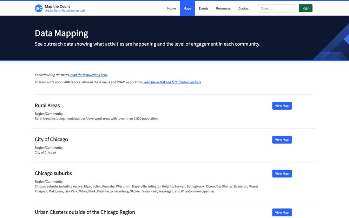Focus the Search input field
Image resolution: width=349 pixels, height=218 pixels.
[276, 8]
